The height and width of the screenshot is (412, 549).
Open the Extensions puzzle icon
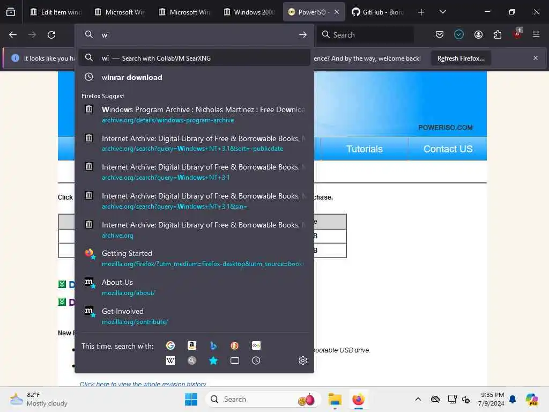(498, 34)
